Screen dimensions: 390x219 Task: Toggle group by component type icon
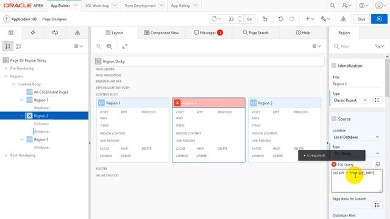19,46
